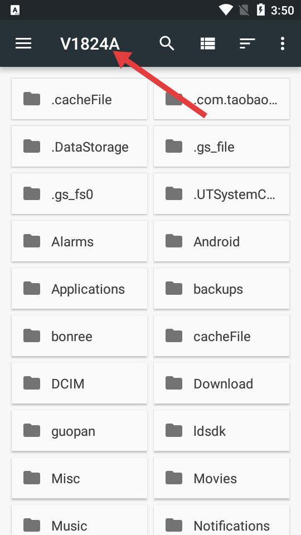301x535 pixels.
Task: Tap the search magnifier icon
Action: coord(167,43)
